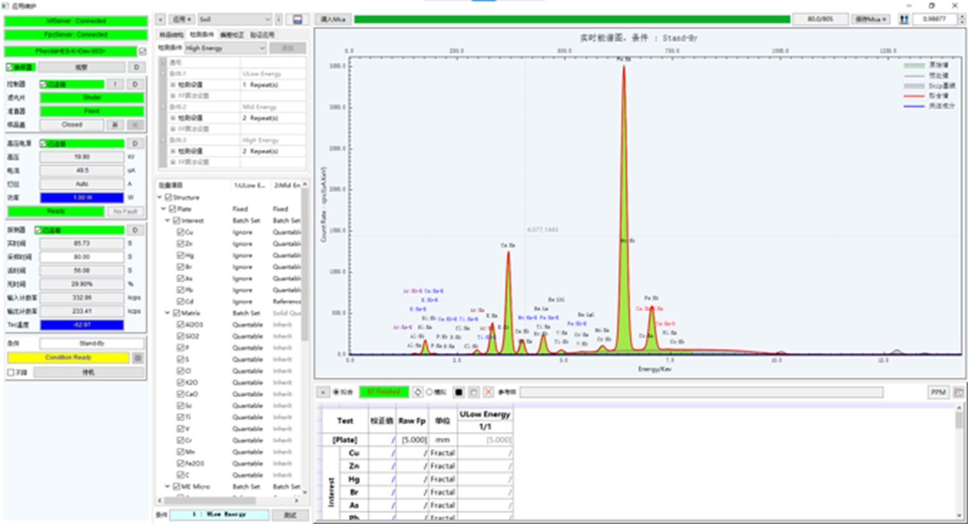Click the black stop square icon
This screenshot has height=524, width=968.
pyautogui.click(x=458, y=392)
